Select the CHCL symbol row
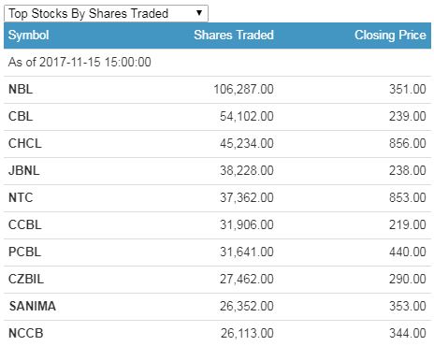434x346 pixels. 218,144
